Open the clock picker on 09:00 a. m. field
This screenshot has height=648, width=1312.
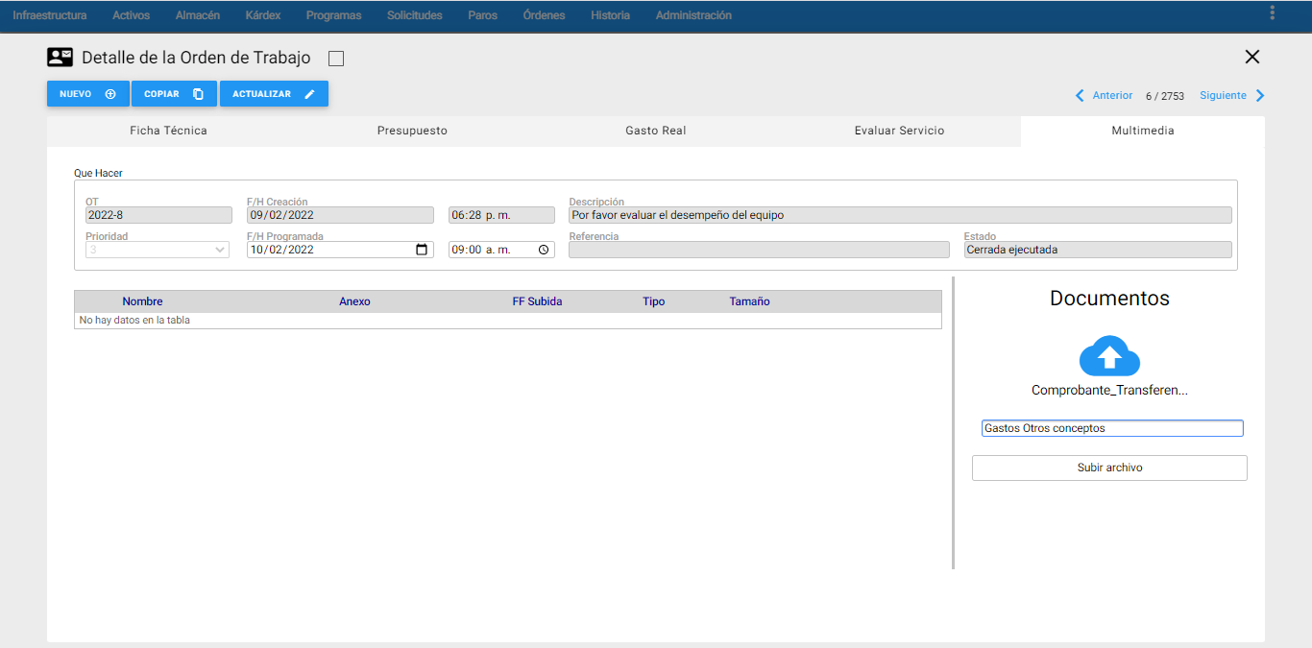pyautogui.click(x=544, y=250)
